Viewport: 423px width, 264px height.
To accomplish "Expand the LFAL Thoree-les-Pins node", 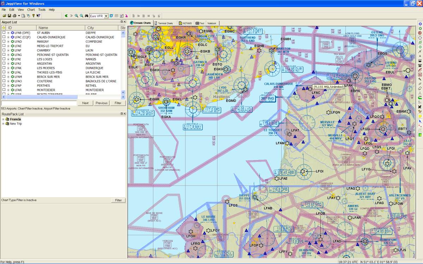I will click(x=8, y=72).
